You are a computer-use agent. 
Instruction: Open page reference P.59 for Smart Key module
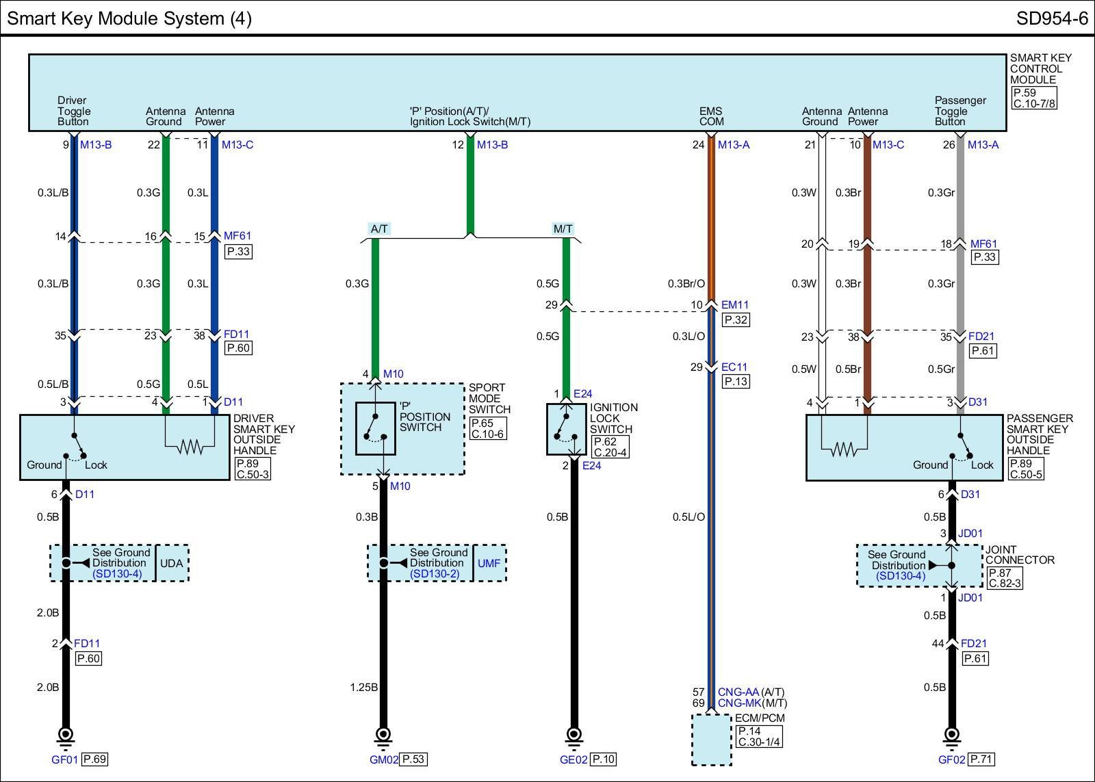[x=1025, y=93]
